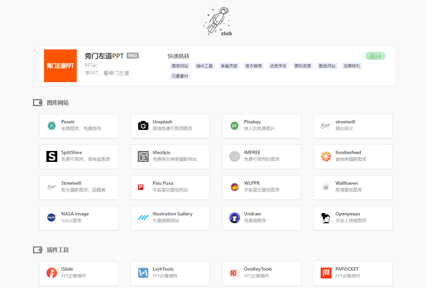Screen dimensions: 426x288
Task: Open the Openpeeps link title
Action: (x=348, y=214)
